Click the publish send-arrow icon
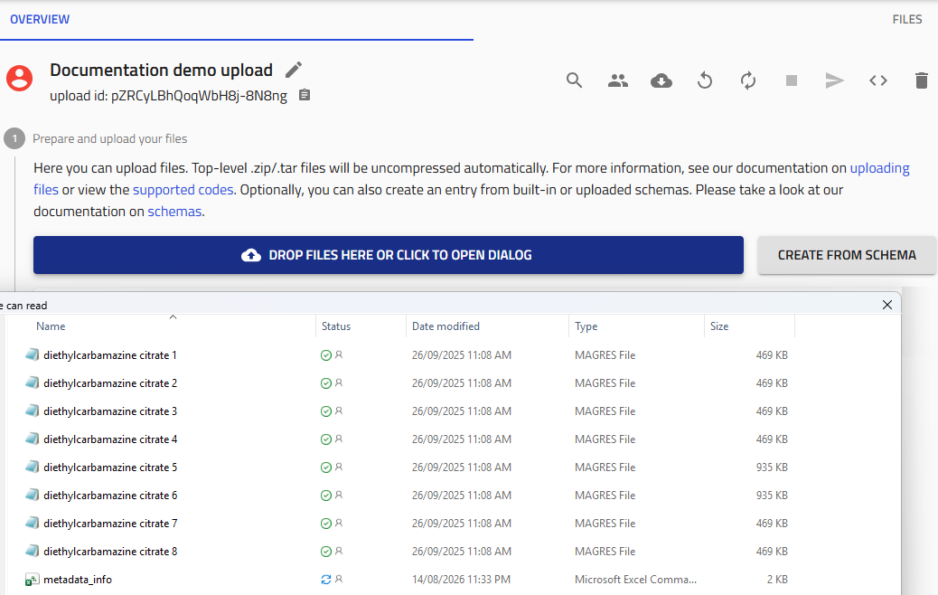This screenshot has height=595, width=938. click(x=834, y=80)
